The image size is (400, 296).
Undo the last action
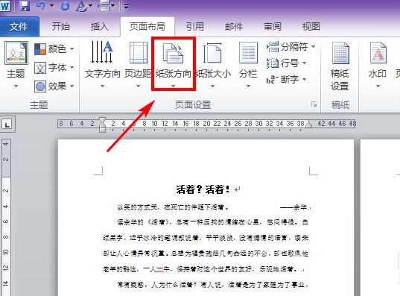[41, 6]
